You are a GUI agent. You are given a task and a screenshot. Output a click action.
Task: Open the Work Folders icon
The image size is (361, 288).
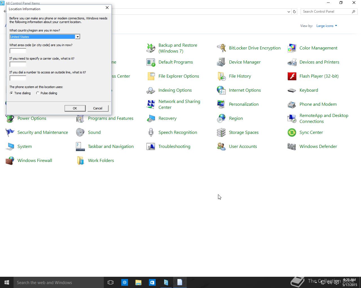pos(80,161)
